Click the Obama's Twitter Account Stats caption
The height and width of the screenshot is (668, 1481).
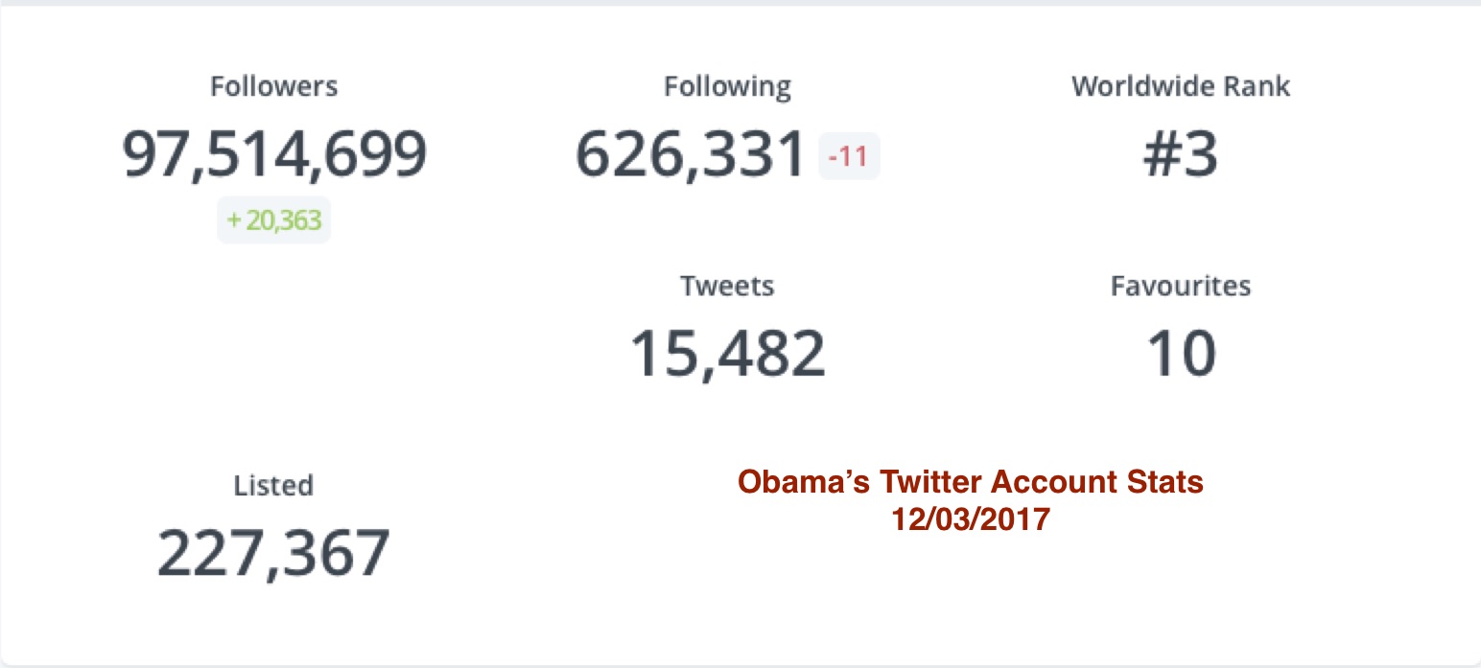coord(970,482)
